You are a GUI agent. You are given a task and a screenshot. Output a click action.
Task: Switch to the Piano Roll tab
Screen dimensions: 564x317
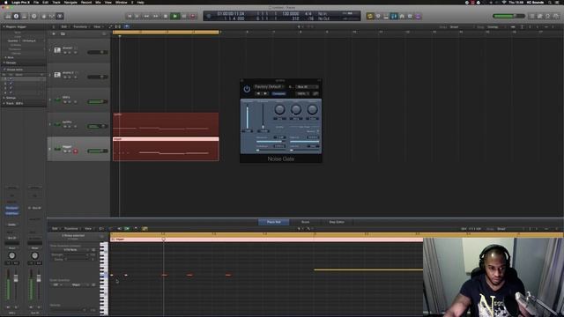pos(274,222)
